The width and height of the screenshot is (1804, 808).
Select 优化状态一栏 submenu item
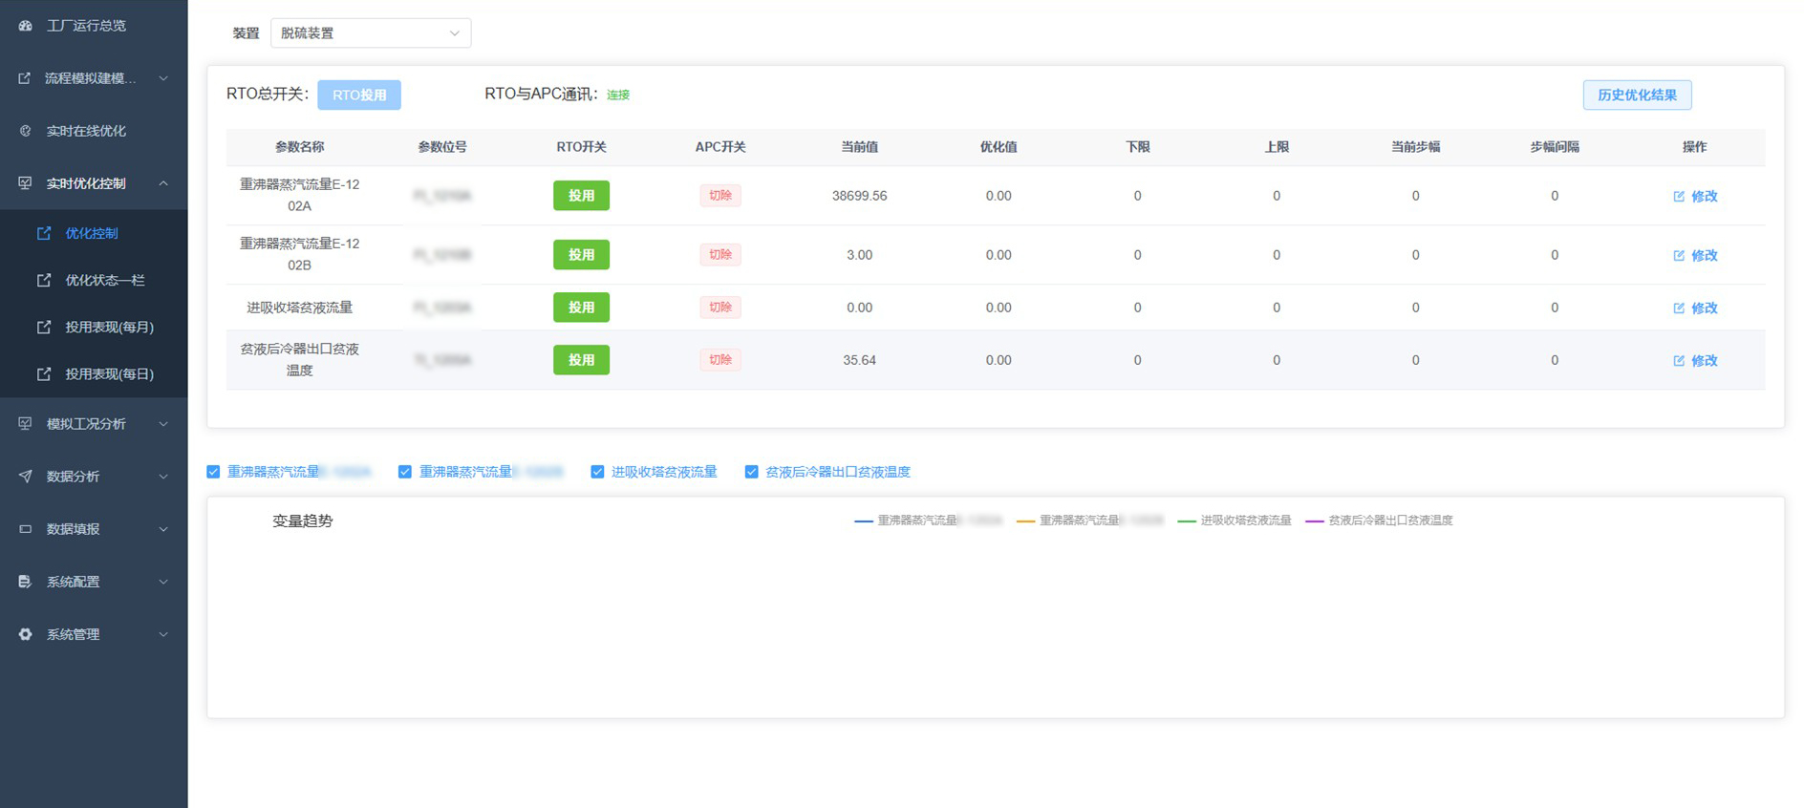pos(94,280)
